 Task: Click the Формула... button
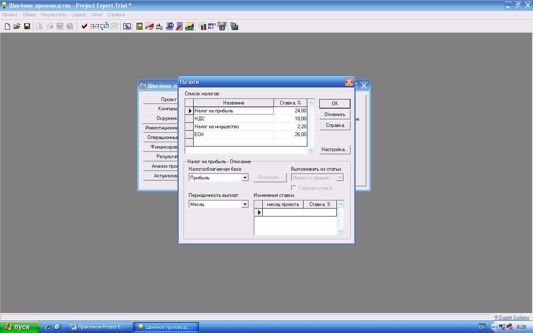(x=270, y=178)
